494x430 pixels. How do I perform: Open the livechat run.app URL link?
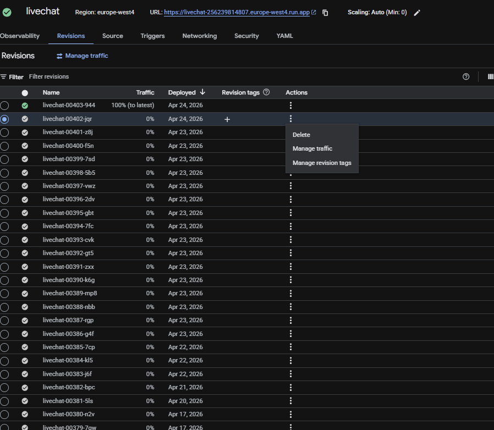[x=237, y=12]
